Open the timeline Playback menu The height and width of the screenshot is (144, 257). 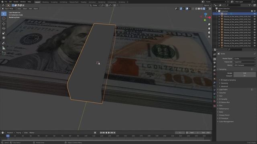pos(11,133)
